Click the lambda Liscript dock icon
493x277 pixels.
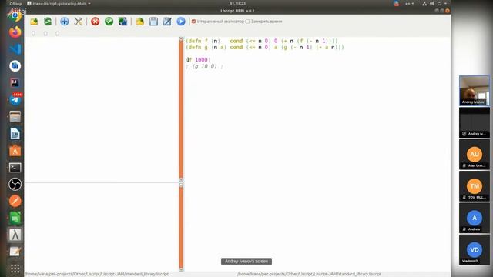click(x=15, y=235)
